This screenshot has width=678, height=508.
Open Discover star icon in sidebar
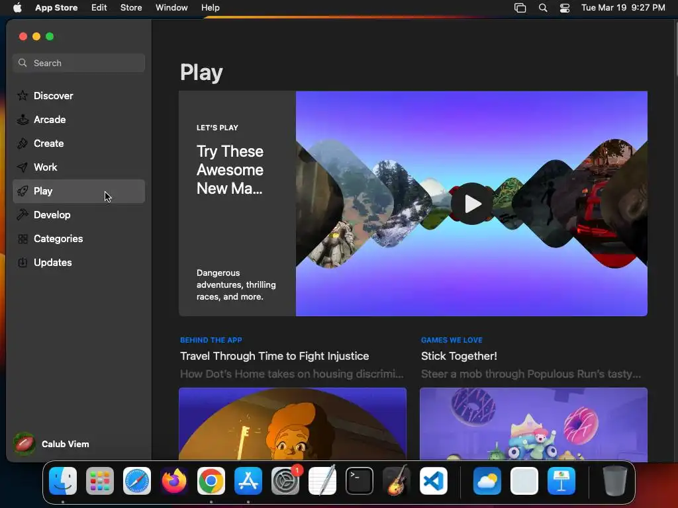click(23, 95)
